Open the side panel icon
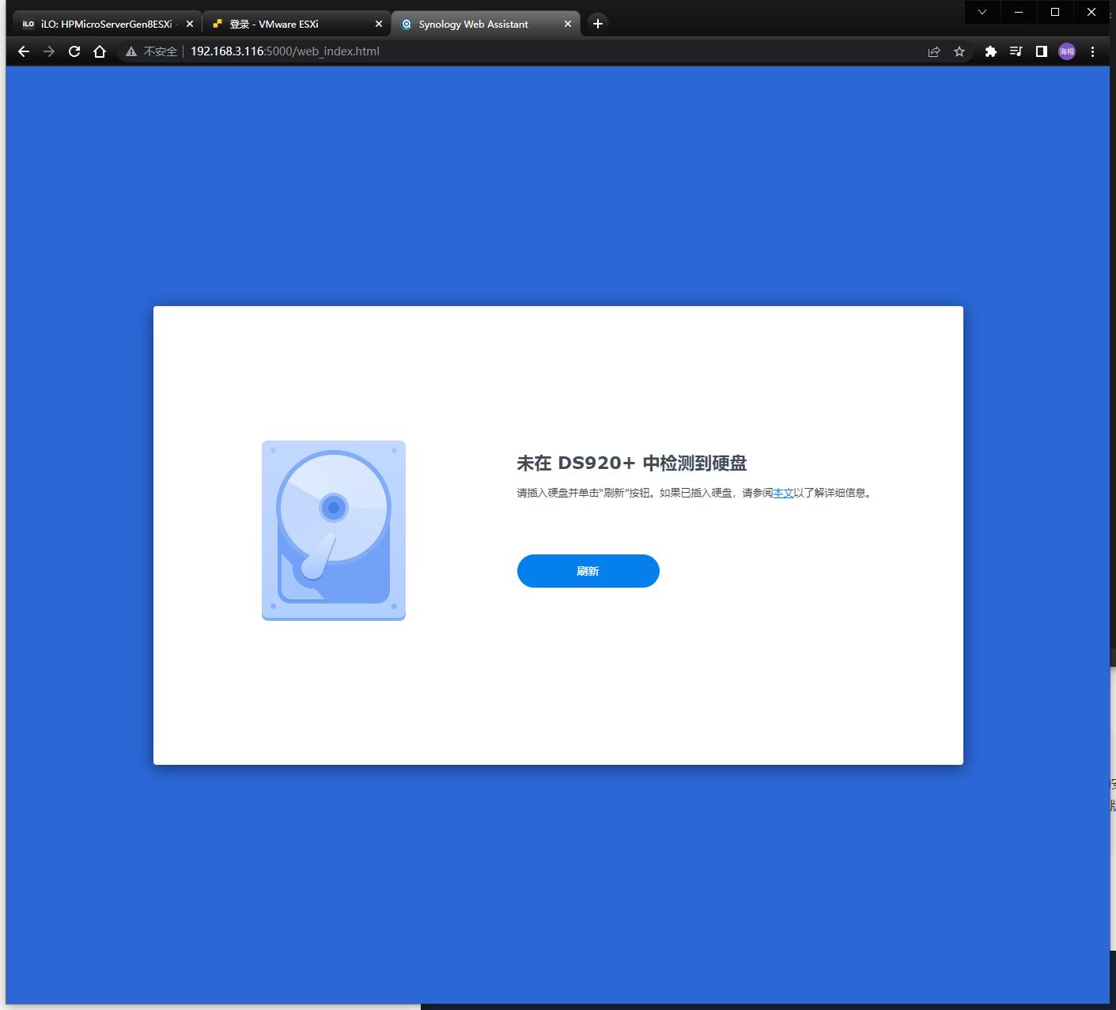 [x=1041, y=51]
